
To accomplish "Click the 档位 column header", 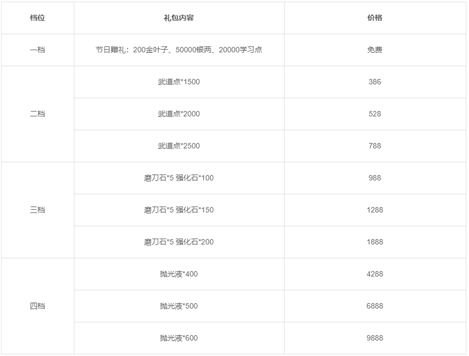I will [37, 18].
